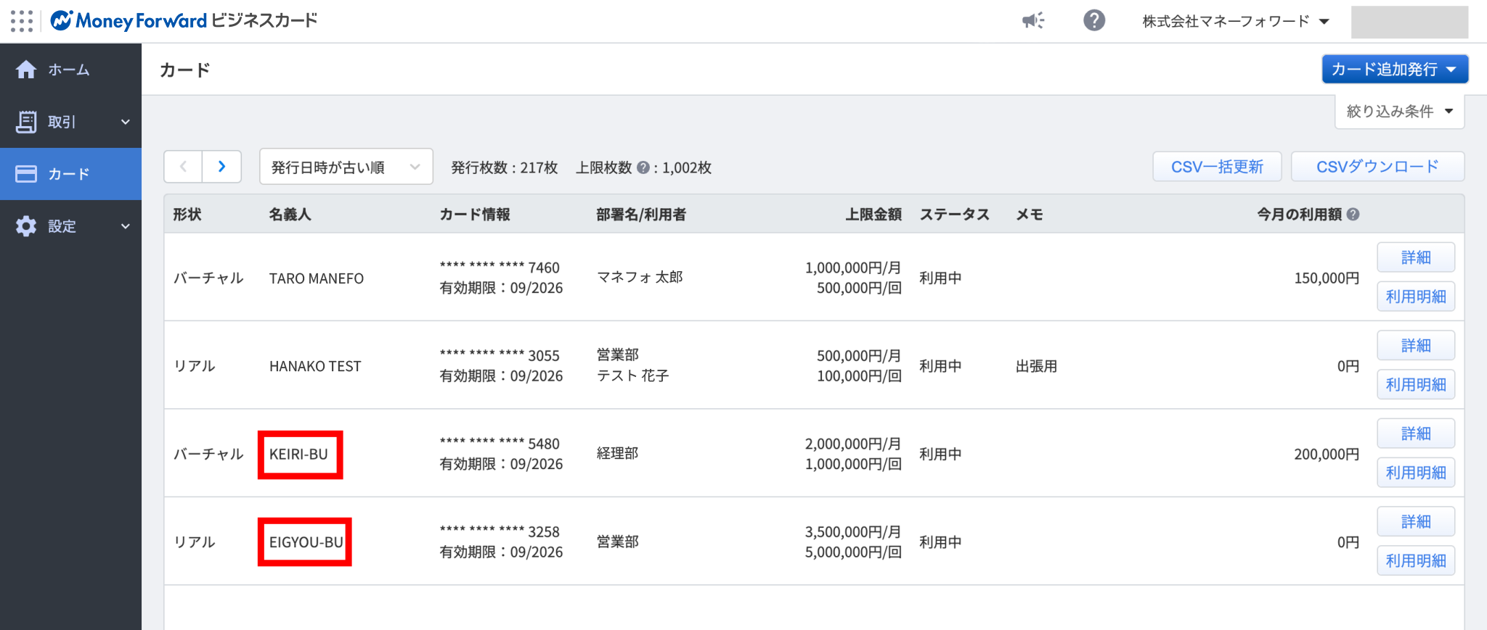Click the home icon in sidebar

(x=26, y=70)
